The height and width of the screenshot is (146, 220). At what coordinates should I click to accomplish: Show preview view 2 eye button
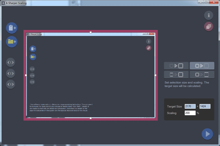(10, 73)
